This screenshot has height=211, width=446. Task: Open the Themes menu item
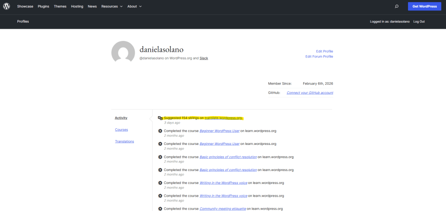60,7
